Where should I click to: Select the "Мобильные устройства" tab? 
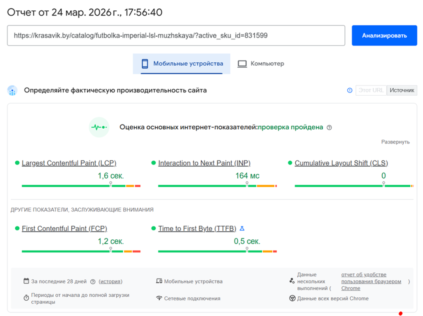tap(181, 64)
